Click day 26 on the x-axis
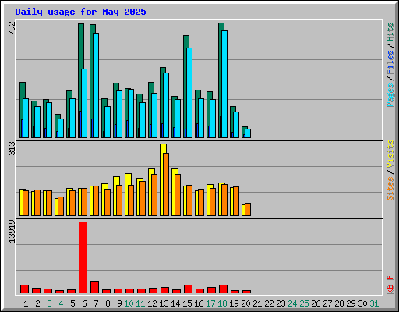 click(x=316, y=303)
